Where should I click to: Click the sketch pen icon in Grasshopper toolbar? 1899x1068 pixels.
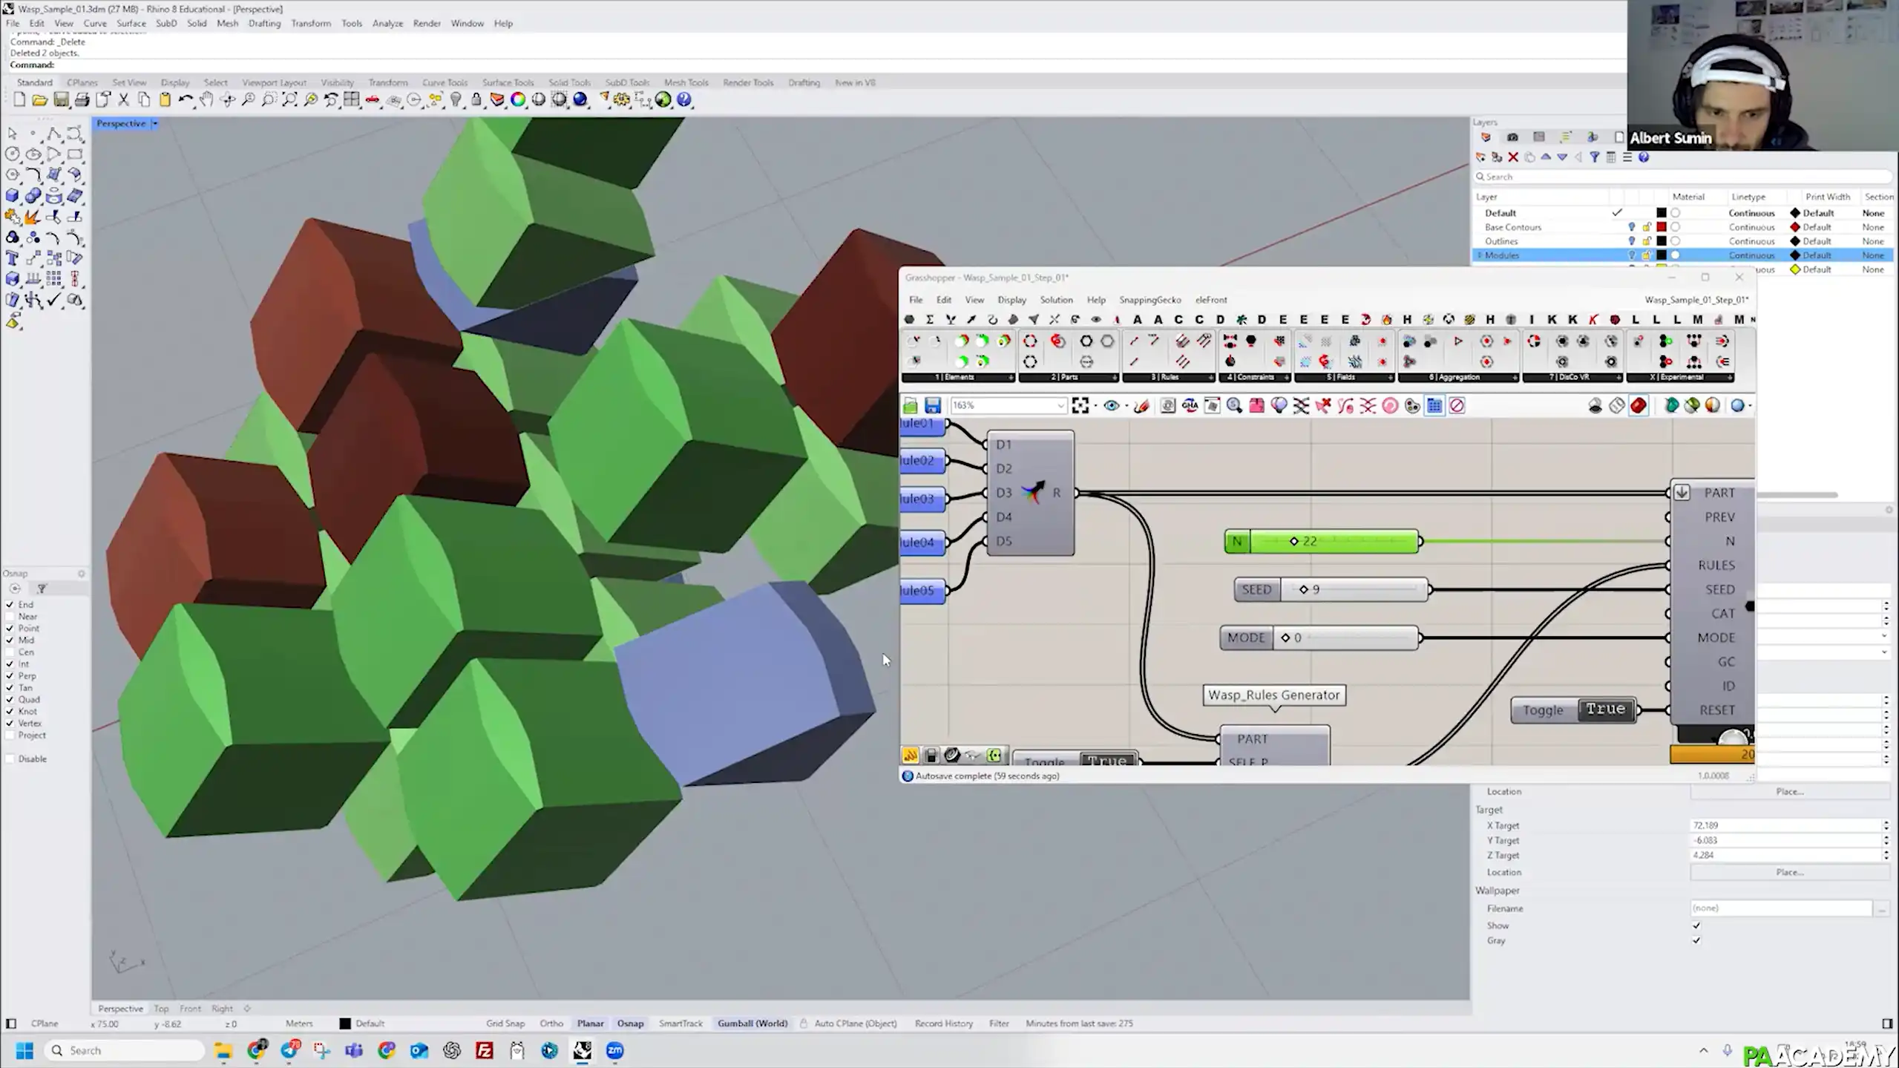[x=1141, y=405]
